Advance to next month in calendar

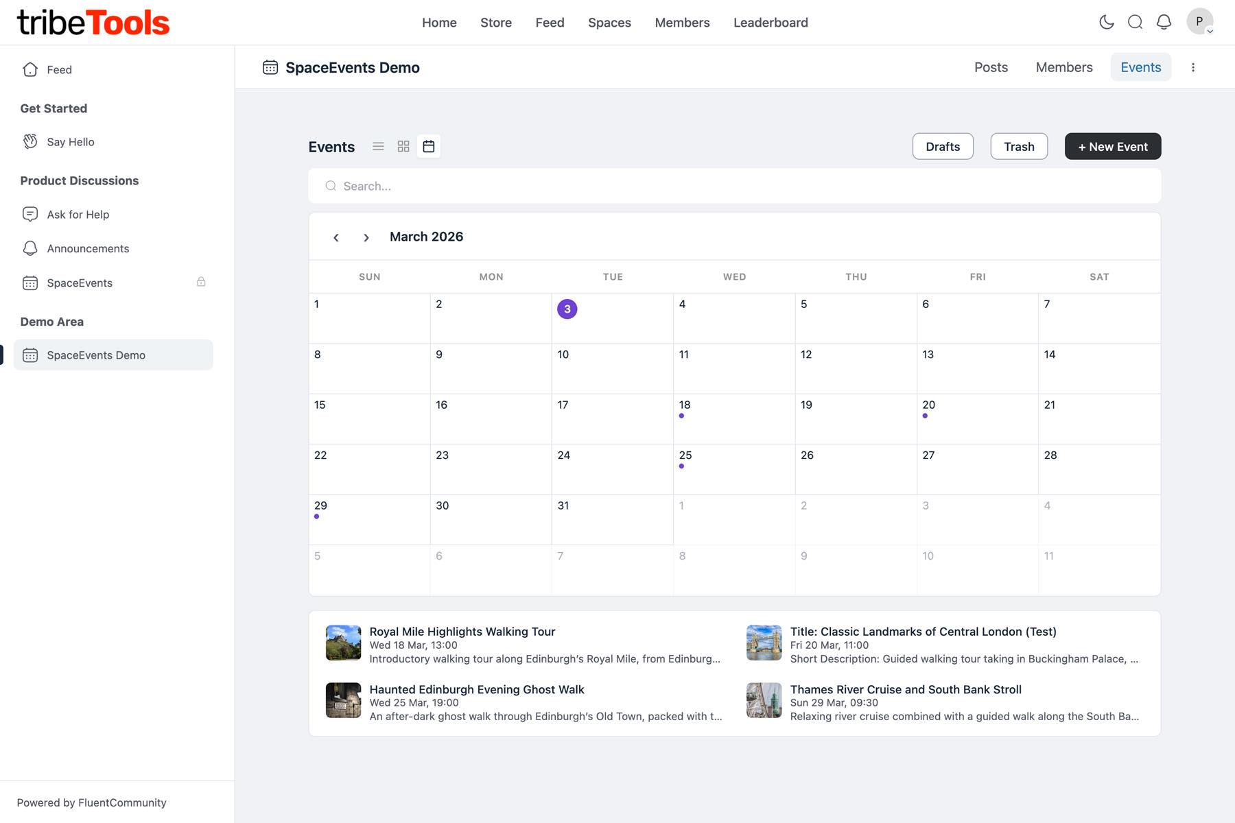click(366, 237)
